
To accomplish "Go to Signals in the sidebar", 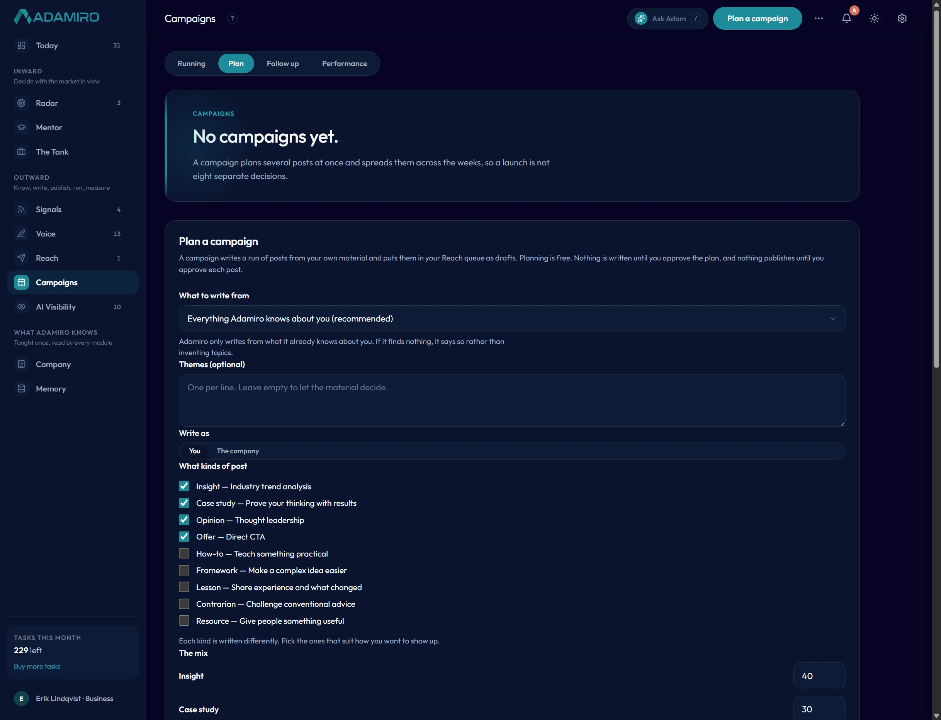I will [x=73, y=209].
